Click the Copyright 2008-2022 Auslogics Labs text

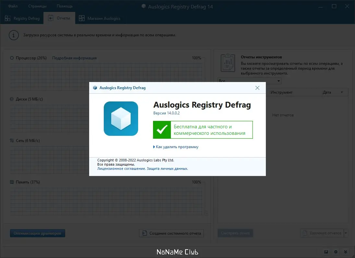point(136,160)
